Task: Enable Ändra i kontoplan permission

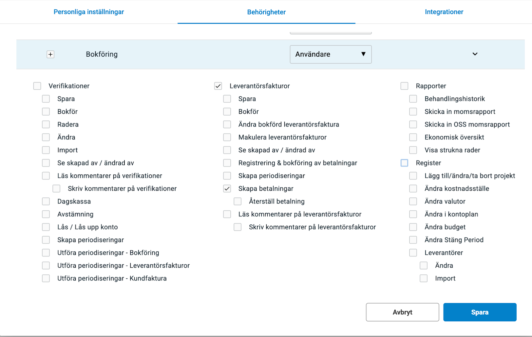Action: [x=413, y=214]
